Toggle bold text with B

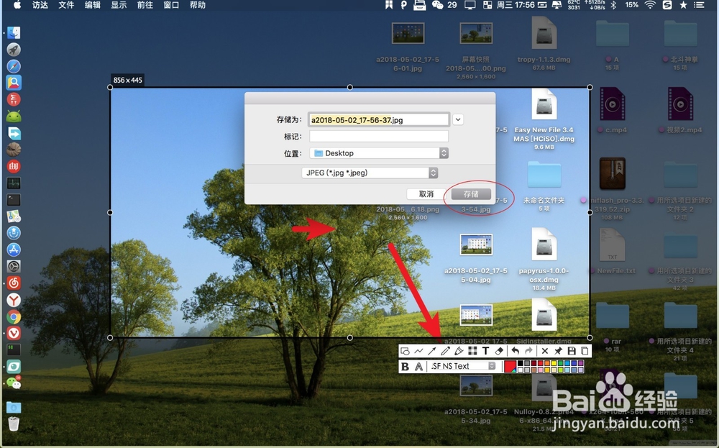(x=405, y=366)
